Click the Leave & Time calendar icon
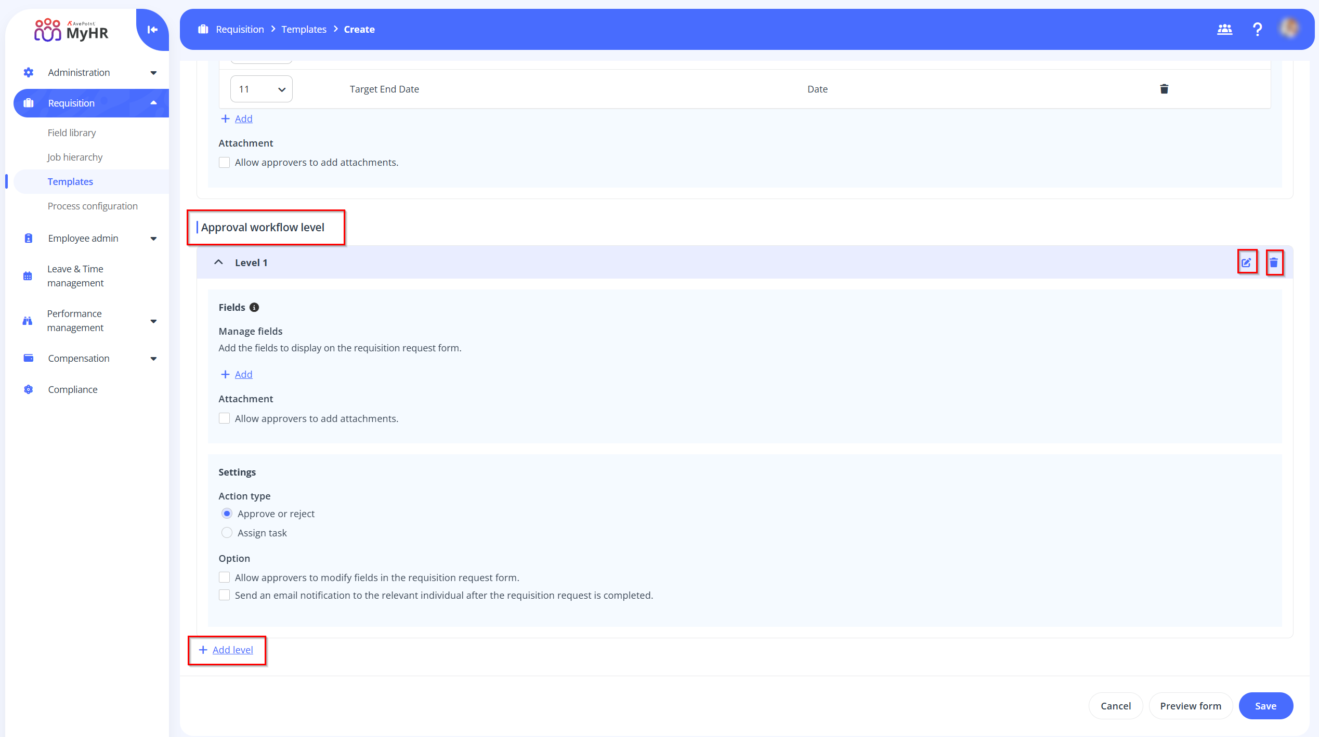Screen dimensions: 1319x737 point(28,276)
